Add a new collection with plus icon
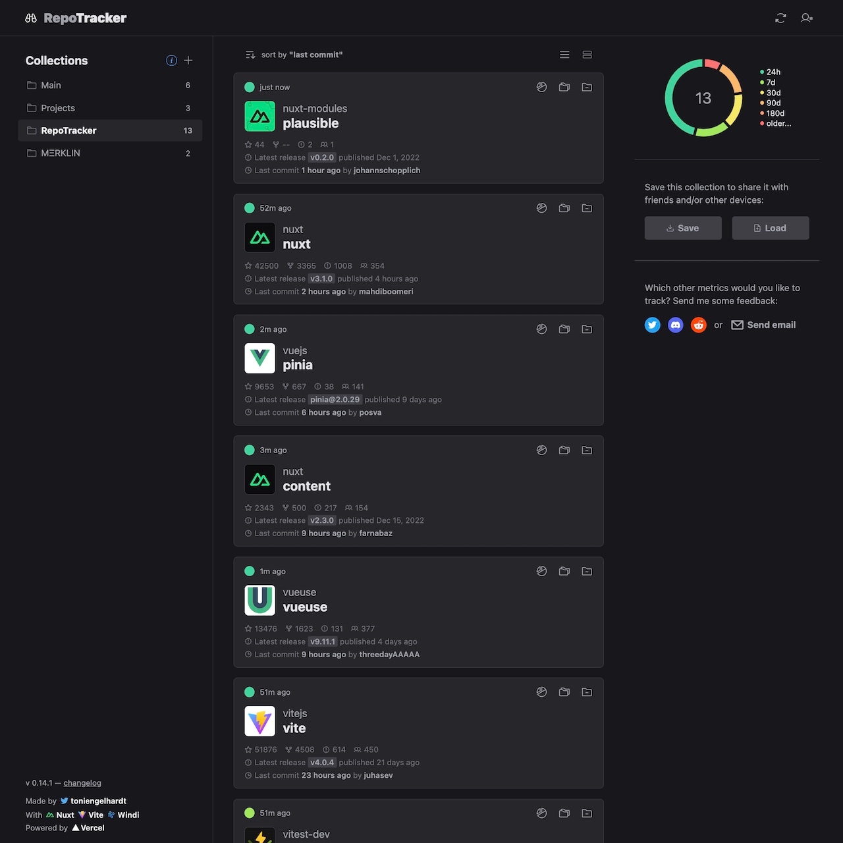 (x=188, y=61)
